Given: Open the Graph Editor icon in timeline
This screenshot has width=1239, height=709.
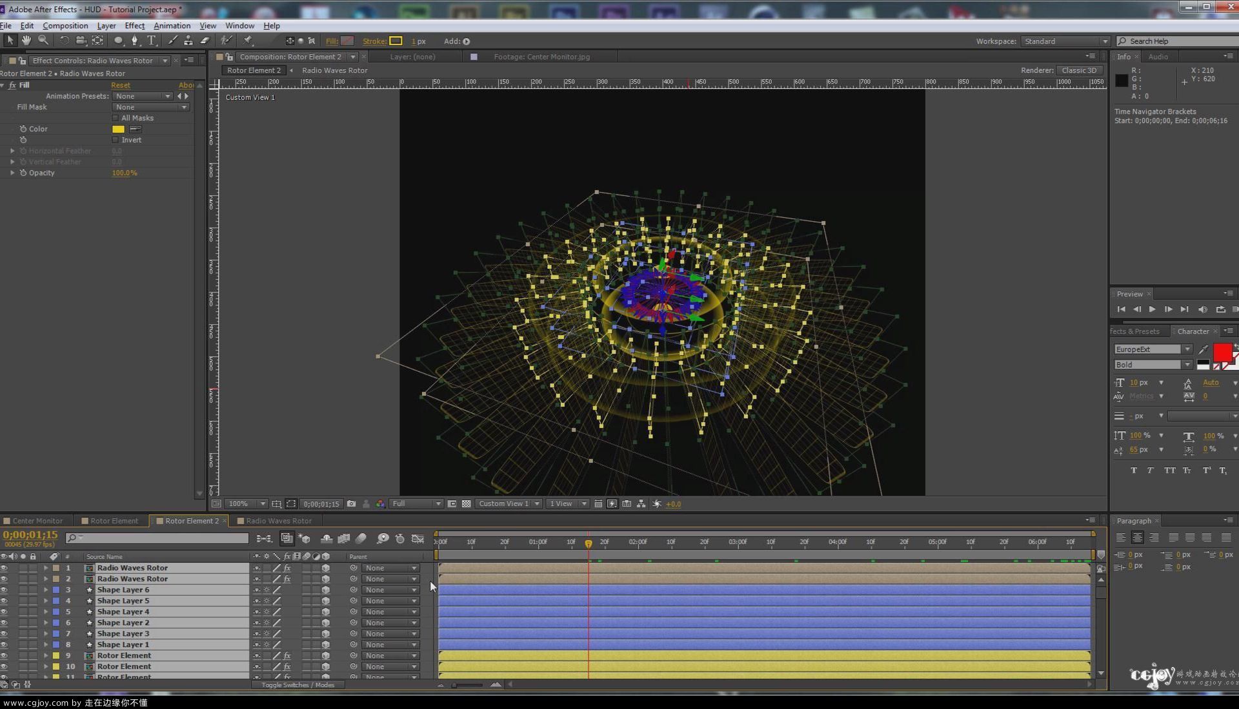Looking at the screenshot, I should click(x=418, y=538).
